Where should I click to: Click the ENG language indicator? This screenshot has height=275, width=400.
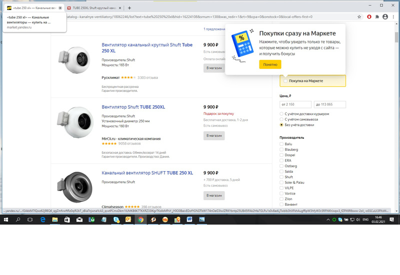pos(365,220)
